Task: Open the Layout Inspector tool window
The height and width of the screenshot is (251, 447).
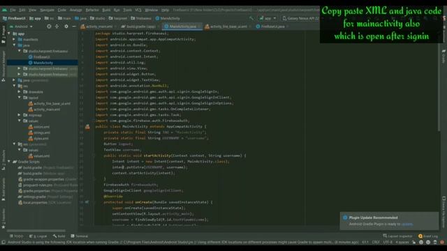Action: tap(397, 236)
